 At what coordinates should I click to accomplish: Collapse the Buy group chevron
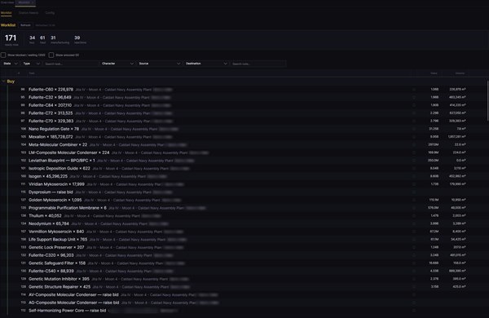tap(3, 82)
